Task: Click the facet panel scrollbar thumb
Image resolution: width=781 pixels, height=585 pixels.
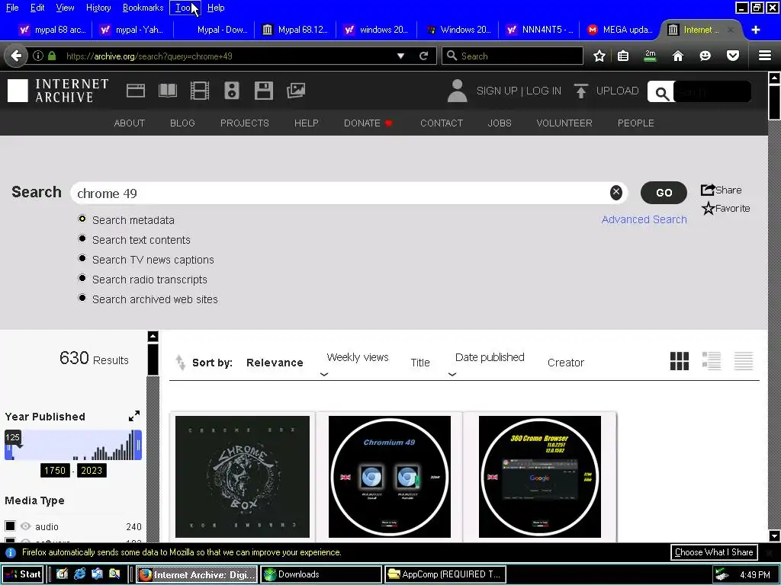Action: 153,360
